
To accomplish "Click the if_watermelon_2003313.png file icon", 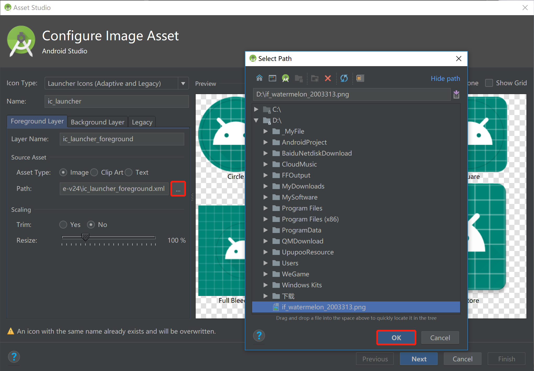I will point(276,307).
